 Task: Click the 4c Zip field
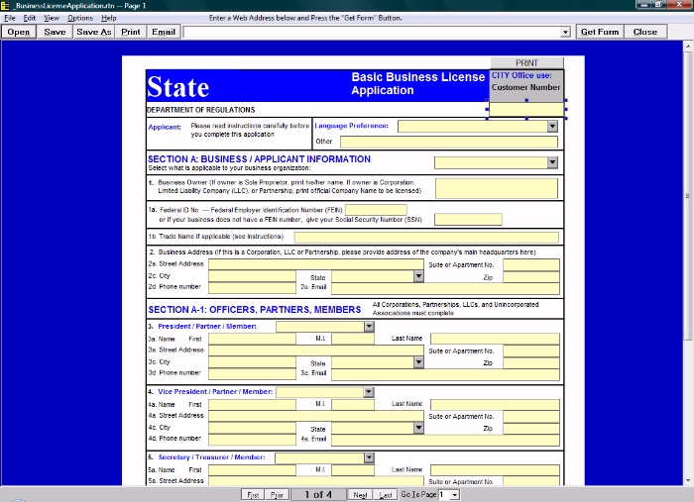(x=531, y=428)
